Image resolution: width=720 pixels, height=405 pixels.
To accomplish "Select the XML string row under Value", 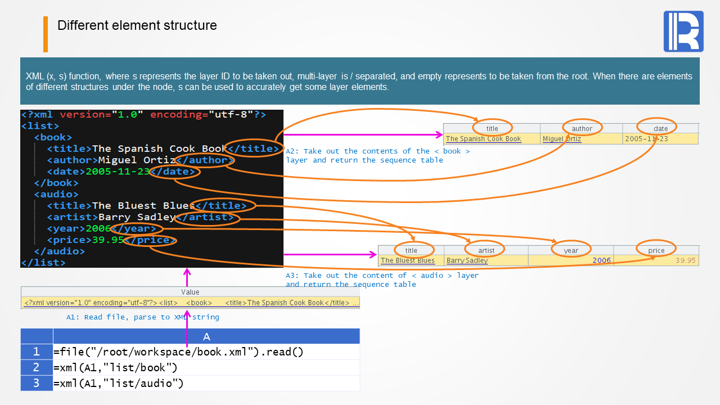I will [x=190, y=303].
